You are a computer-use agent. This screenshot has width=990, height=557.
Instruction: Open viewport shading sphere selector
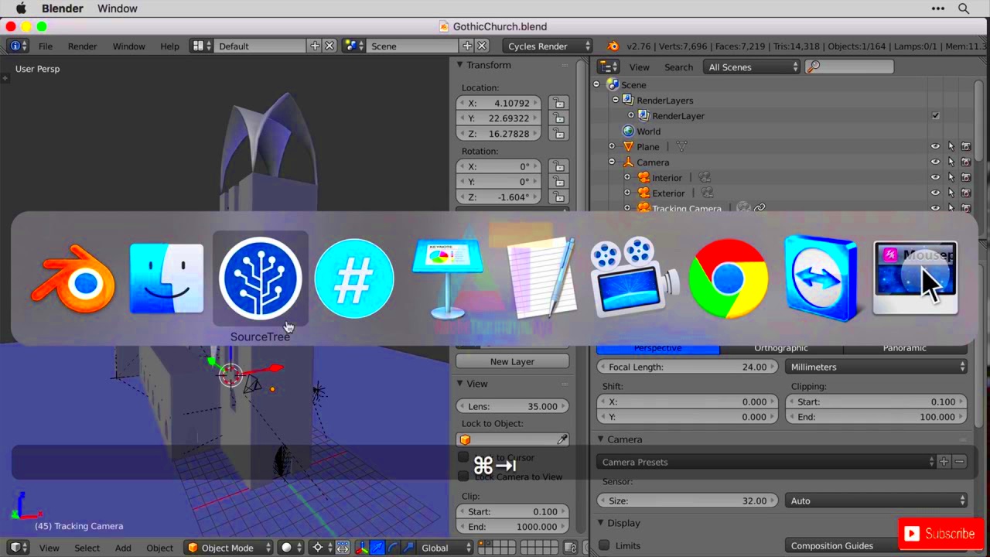pyautogui.click(x=292, y=548)
